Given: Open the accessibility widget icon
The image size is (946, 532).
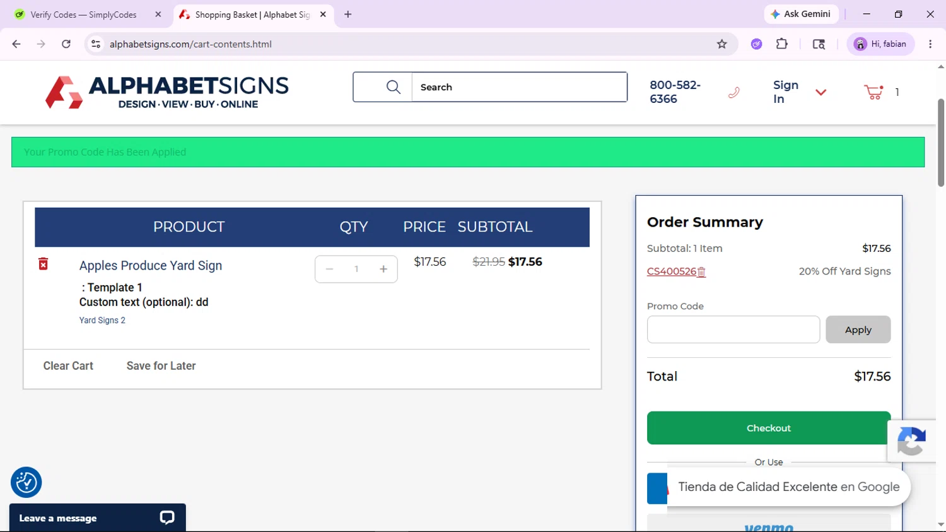Looking at the screenshot, I should [x=26, y=483].
